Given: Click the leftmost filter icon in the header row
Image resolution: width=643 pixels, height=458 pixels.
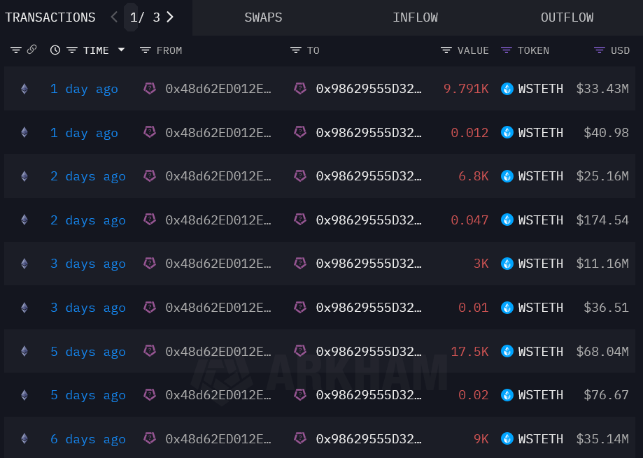Looking at the screenshot, I should 15,50.
